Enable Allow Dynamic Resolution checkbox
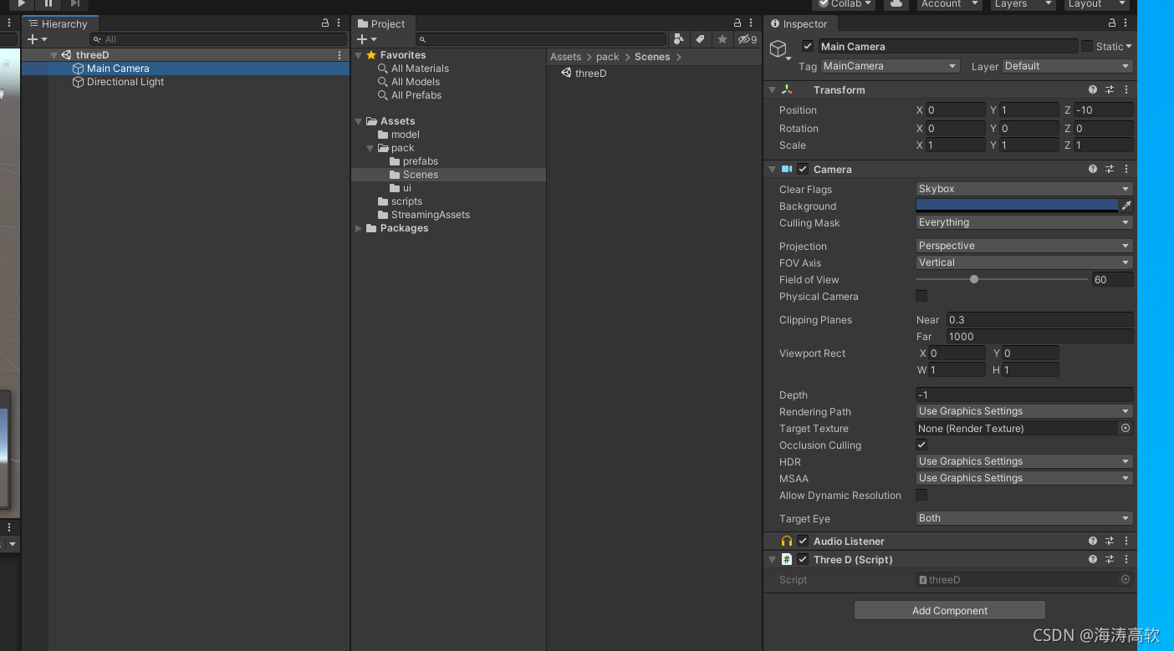The width and height of the screenshot is (1174, 651). click(921, 495)
